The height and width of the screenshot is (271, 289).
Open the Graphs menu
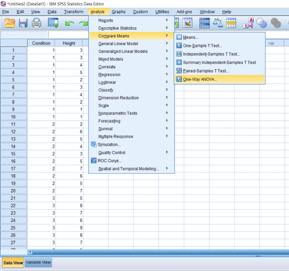119,12
